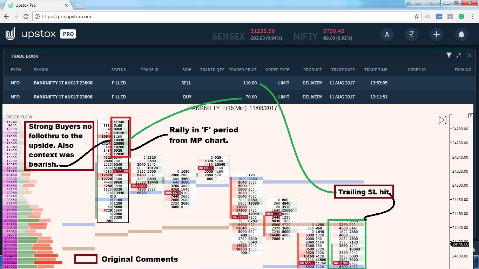Click the TRADE BOOK panel title
479x269 pixels.
[25, 56]
